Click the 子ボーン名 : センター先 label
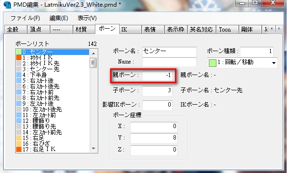Screen dimensions: 287x173 tap(211, 90)
